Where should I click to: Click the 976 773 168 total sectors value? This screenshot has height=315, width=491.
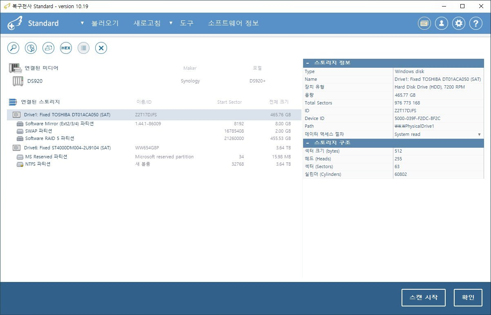(407, 103)
